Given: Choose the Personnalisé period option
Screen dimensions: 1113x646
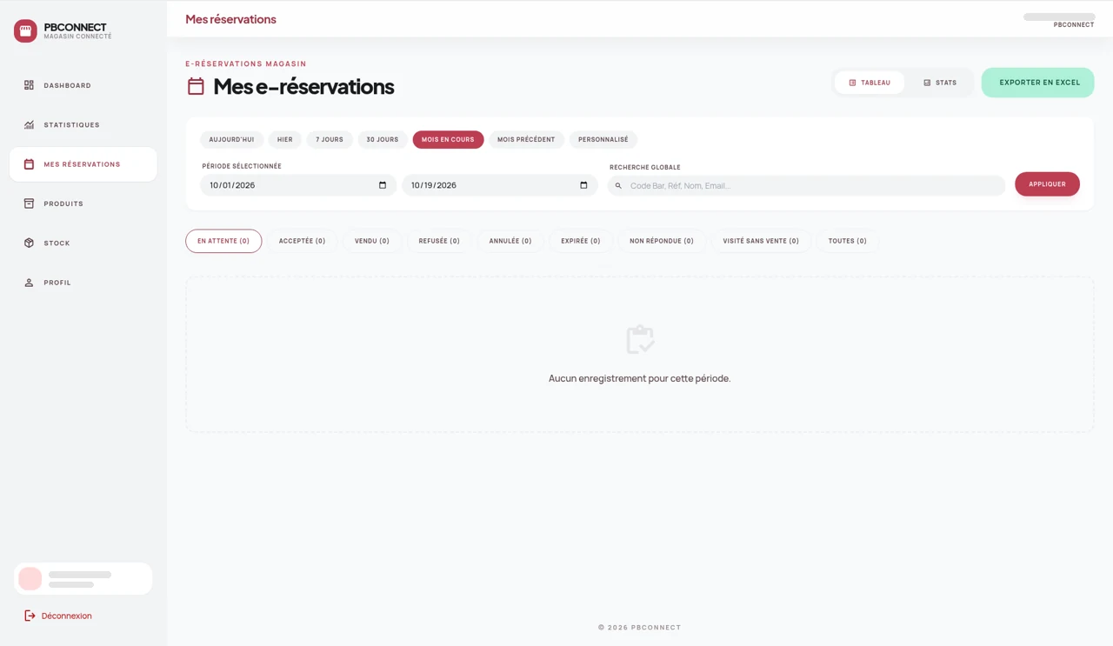Looking at the screenshot, I should pos(603,139).
